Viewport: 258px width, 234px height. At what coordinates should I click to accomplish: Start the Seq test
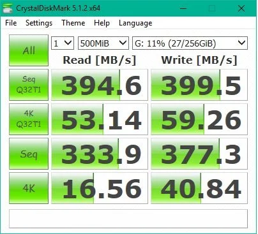click(29, 154)
